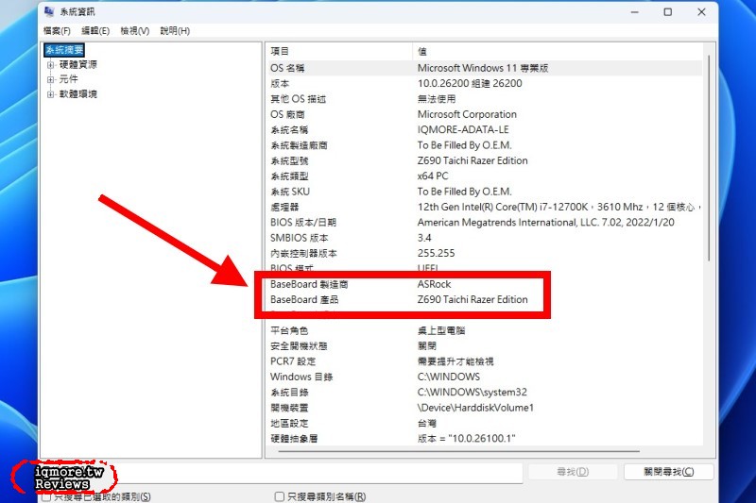Close the 系統資訊 window
Image resolution: width=756 pixels, height=503 pixels.
pyautogui.click(x=701, y=12)
